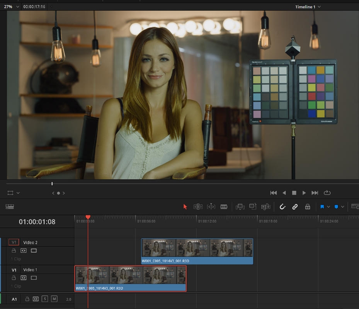
Task: Expand the Marker color dropdown arrow
Action: point(342,207)
